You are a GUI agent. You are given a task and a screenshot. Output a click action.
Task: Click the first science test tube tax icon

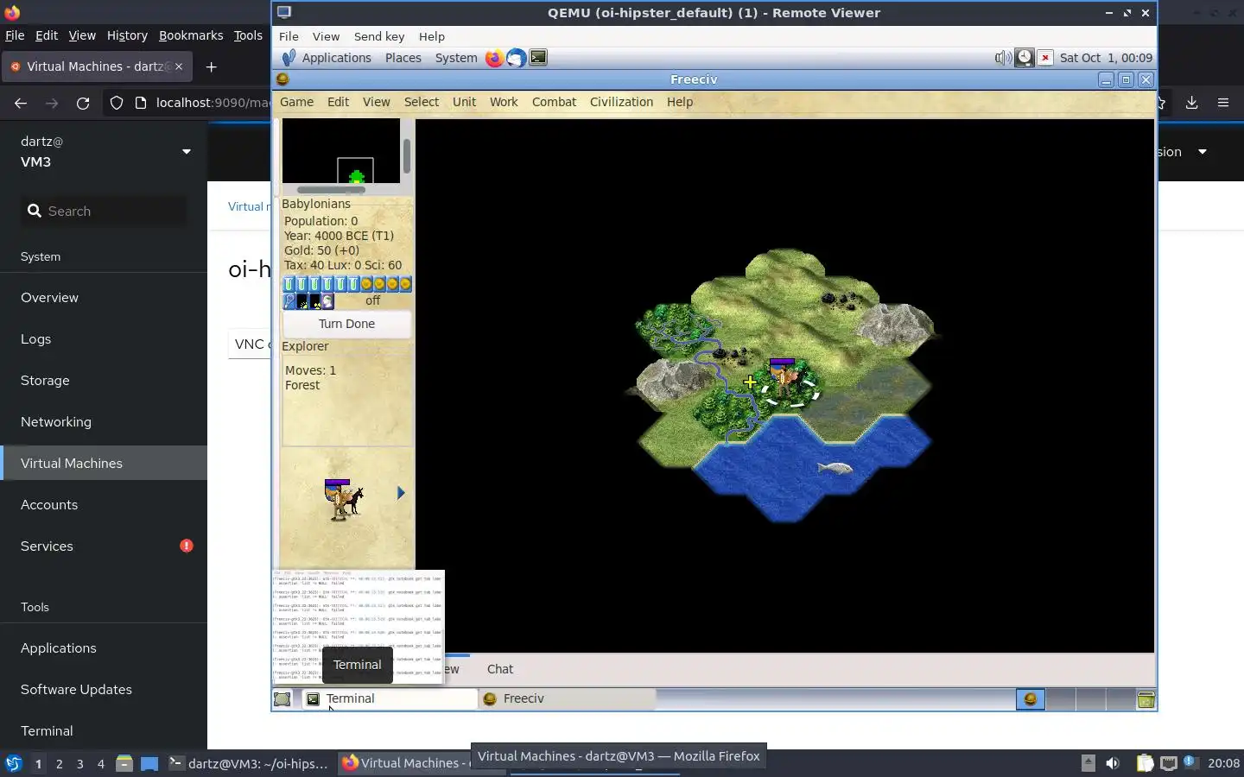point(289,284)
